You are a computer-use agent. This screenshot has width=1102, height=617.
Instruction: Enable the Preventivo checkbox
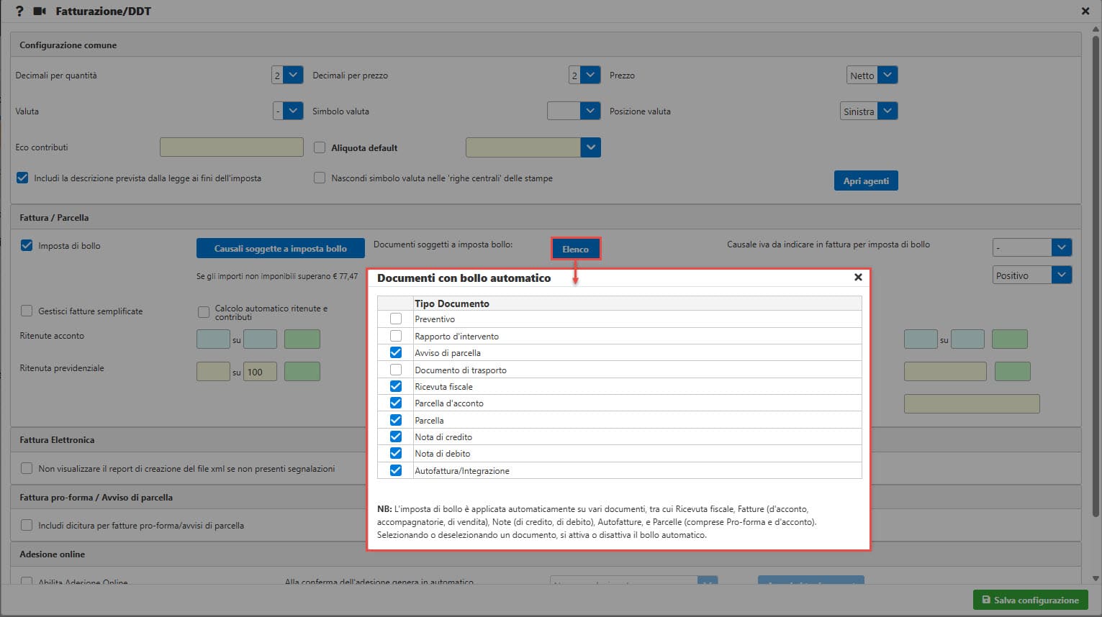396,319
